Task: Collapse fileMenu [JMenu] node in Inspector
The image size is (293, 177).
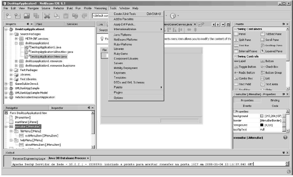Action: [11, 131]
